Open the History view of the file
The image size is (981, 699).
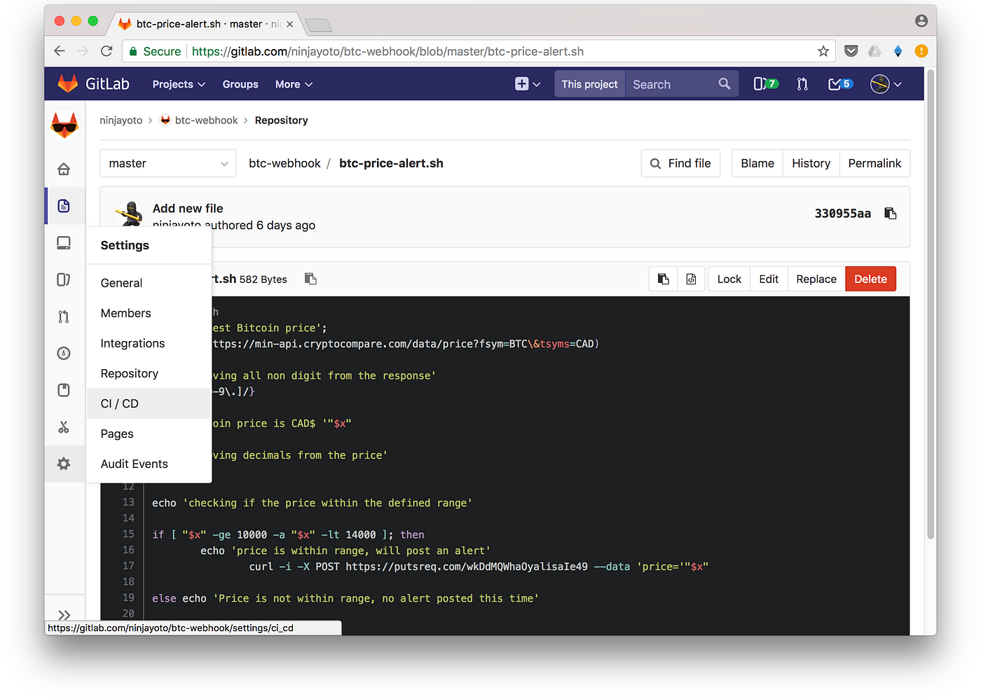pyautogui.click(x=811, y=163)
